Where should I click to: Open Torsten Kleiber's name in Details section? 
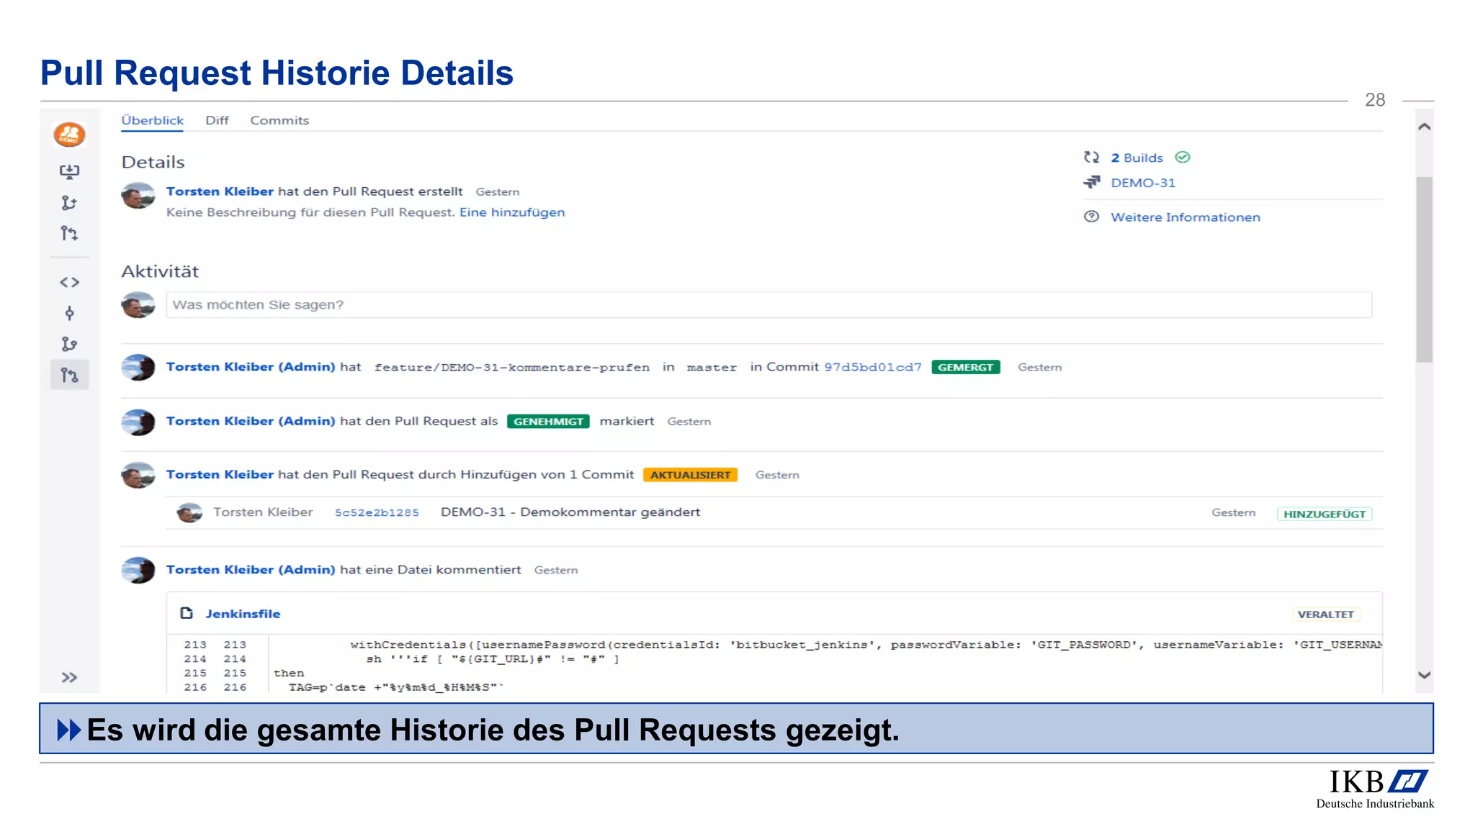(x=220, y=191)
